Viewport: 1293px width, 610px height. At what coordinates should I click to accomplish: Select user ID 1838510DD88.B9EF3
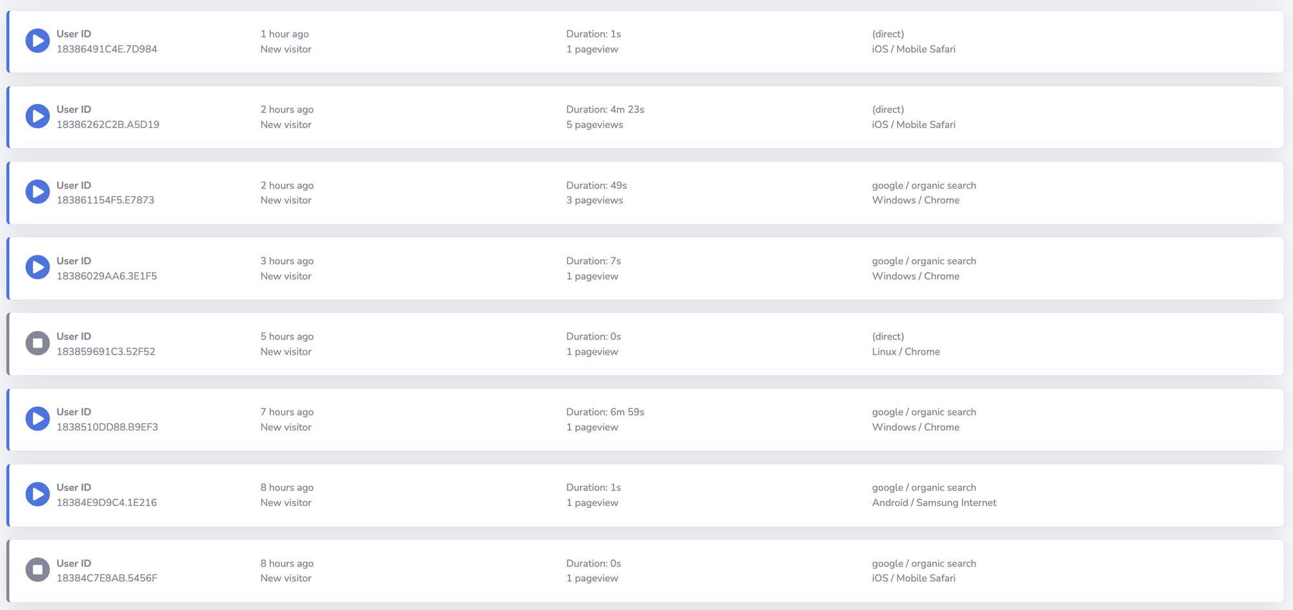pos(107,427)
